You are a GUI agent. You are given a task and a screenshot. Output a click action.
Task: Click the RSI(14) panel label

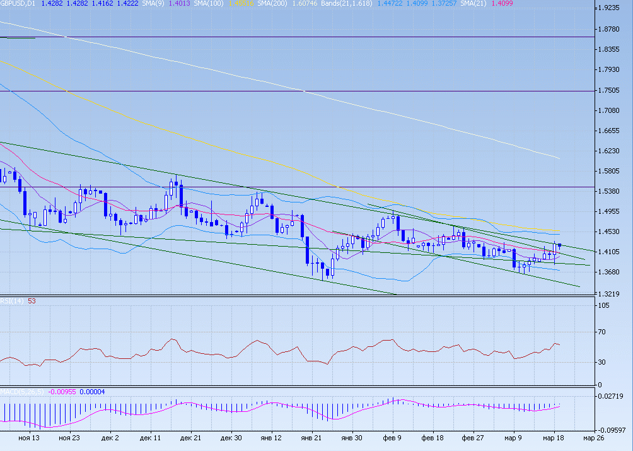click(13, 301)
